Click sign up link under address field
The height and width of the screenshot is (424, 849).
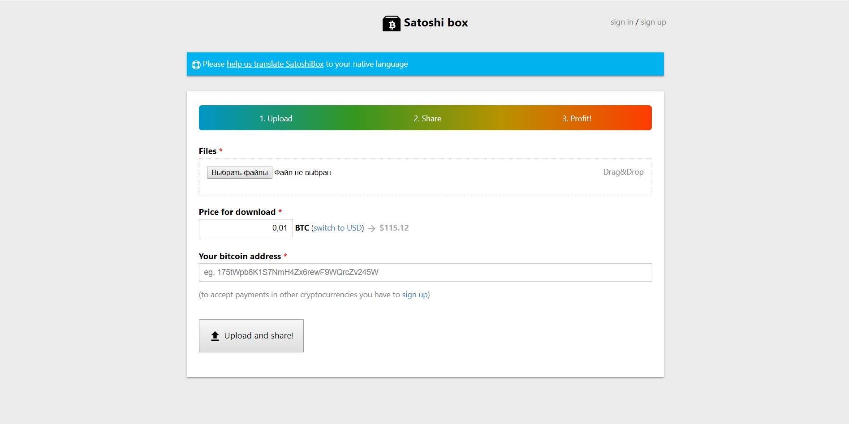click(415, 295)
